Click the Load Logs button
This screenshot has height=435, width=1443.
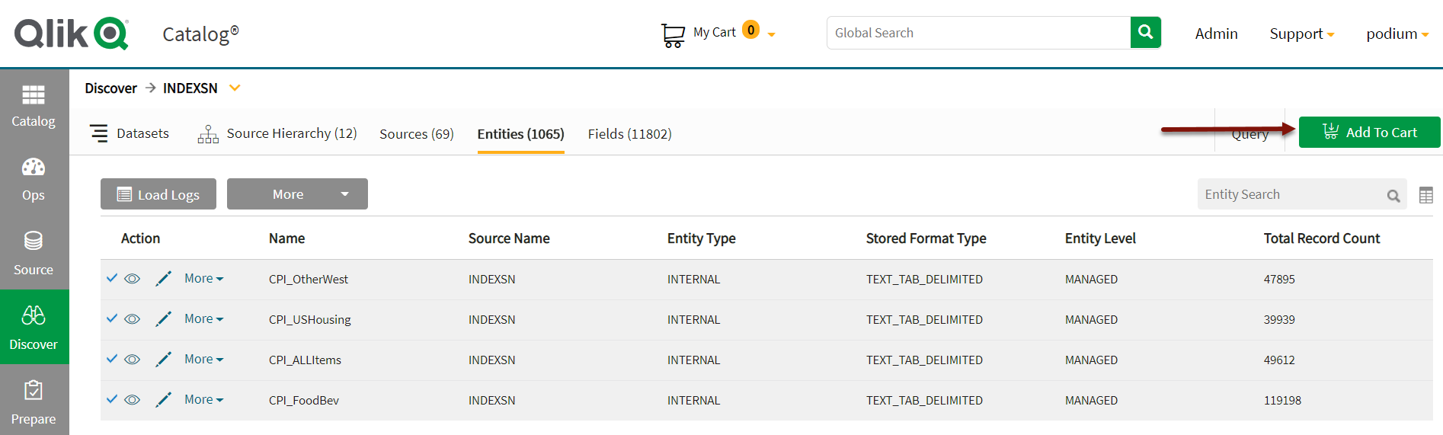pyautogui.click(x=158, y=194)
